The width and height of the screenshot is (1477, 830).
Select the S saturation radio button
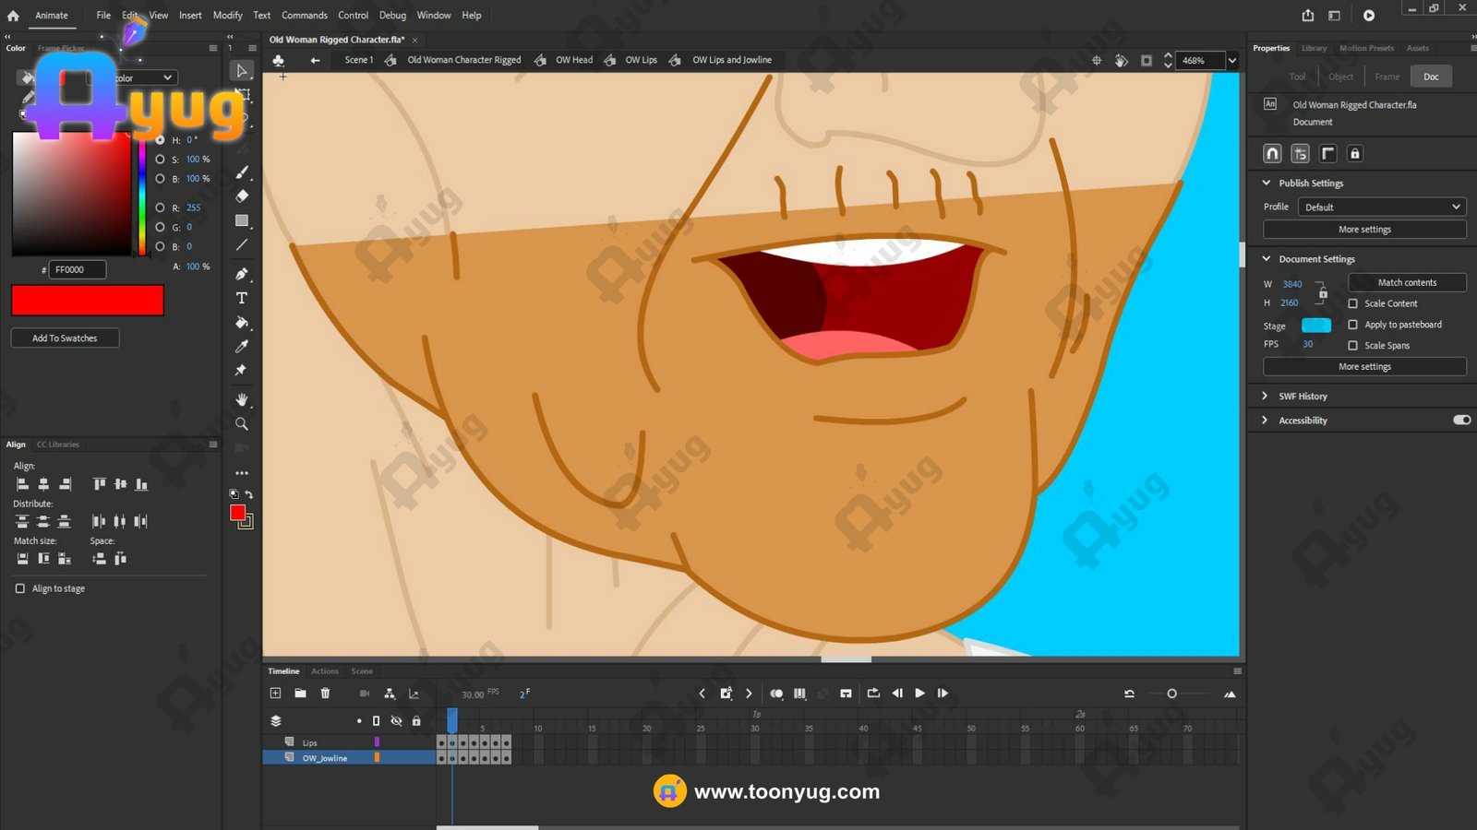pos(160,160)
